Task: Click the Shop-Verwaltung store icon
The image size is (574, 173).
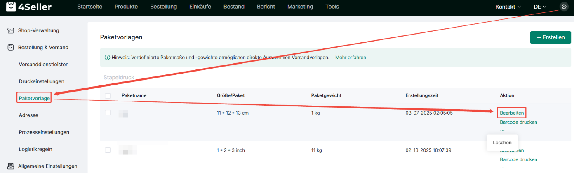Action: [11, 30]
